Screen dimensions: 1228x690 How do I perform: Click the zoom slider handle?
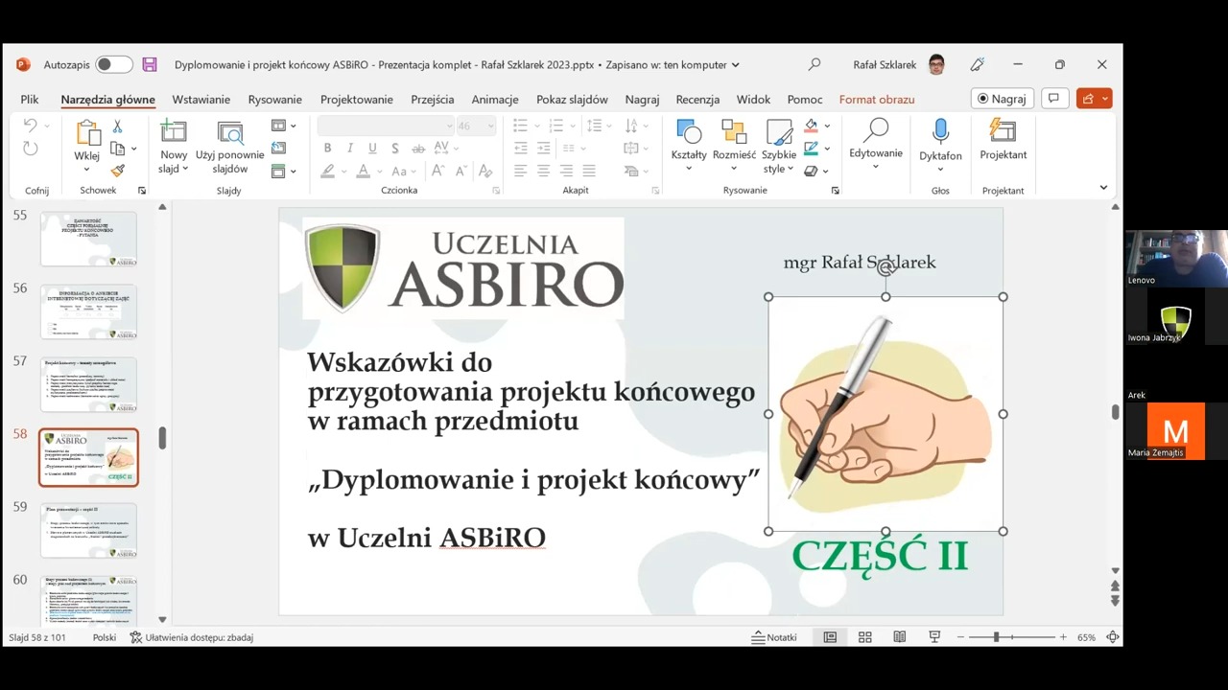click(996, 637)
